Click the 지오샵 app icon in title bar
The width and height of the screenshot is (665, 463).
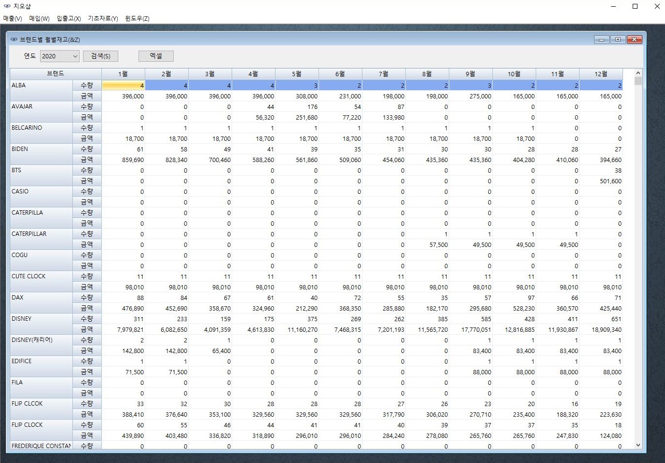tap(7, 6)
